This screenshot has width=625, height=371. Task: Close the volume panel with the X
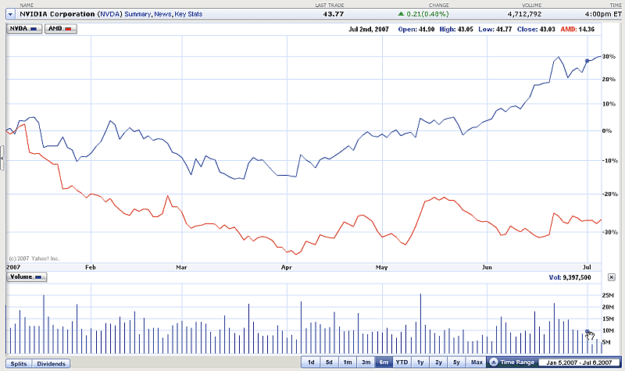(612, 277)
